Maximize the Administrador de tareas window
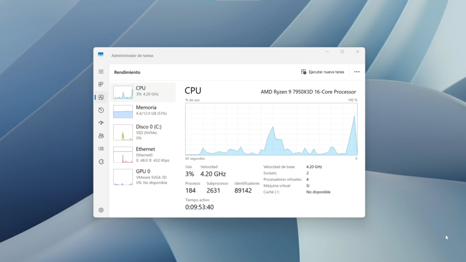This screenshot has height=262, width=466. [x=342, y=52]
